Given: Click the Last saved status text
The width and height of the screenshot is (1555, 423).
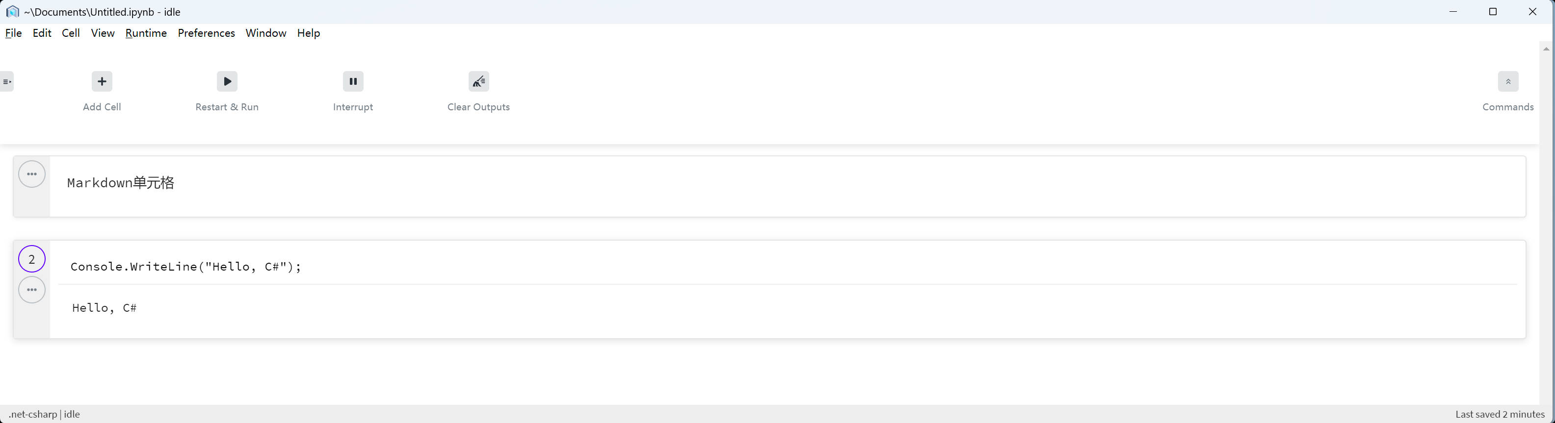Looking at the screenshot, I should [x=1500, y=414].
